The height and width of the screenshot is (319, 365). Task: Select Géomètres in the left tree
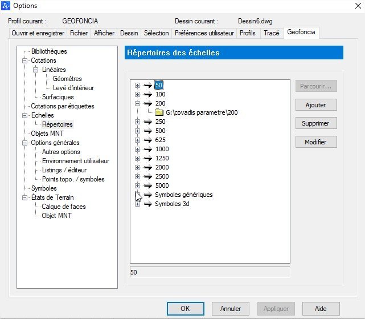tap(67, 79)
